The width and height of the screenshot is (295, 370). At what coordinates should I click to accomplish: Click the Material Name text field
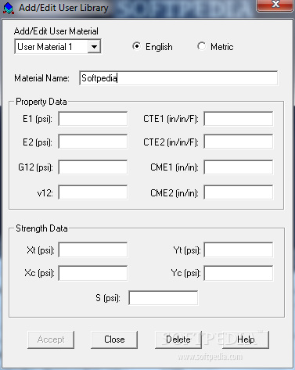178,78
